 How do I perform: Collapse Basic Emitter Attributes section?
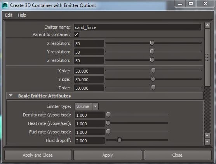tap(10, 96)
